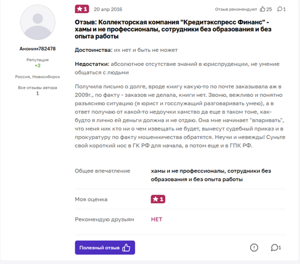
Task: Click the 20 апр 2016 review date
Action: coord(108,9)
